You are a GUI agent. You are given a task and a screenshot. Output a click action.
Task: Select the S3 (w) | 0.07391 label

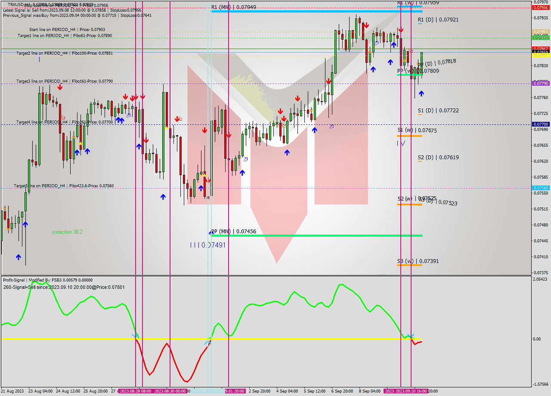click(418, 261)
